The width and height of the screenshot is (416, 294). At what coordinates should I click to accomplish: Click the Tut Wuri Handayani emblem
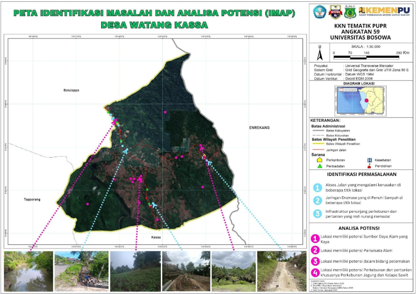319,11
